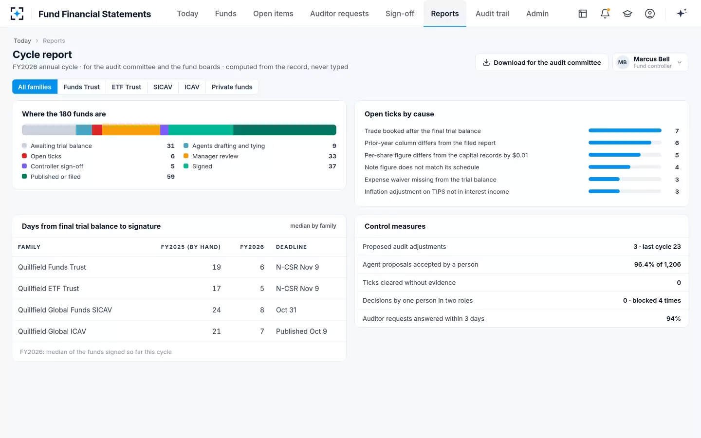
Task: Switch to Open items tab
Action: click(x=273, y=14)
